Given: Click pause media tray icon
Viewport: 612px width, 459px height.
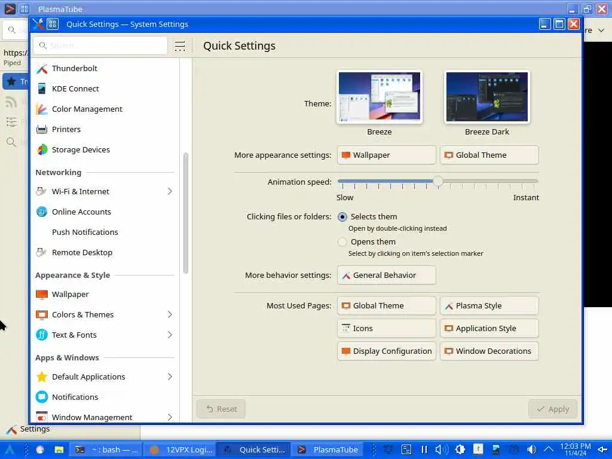Looking at the screenshot, I should 424,449.
